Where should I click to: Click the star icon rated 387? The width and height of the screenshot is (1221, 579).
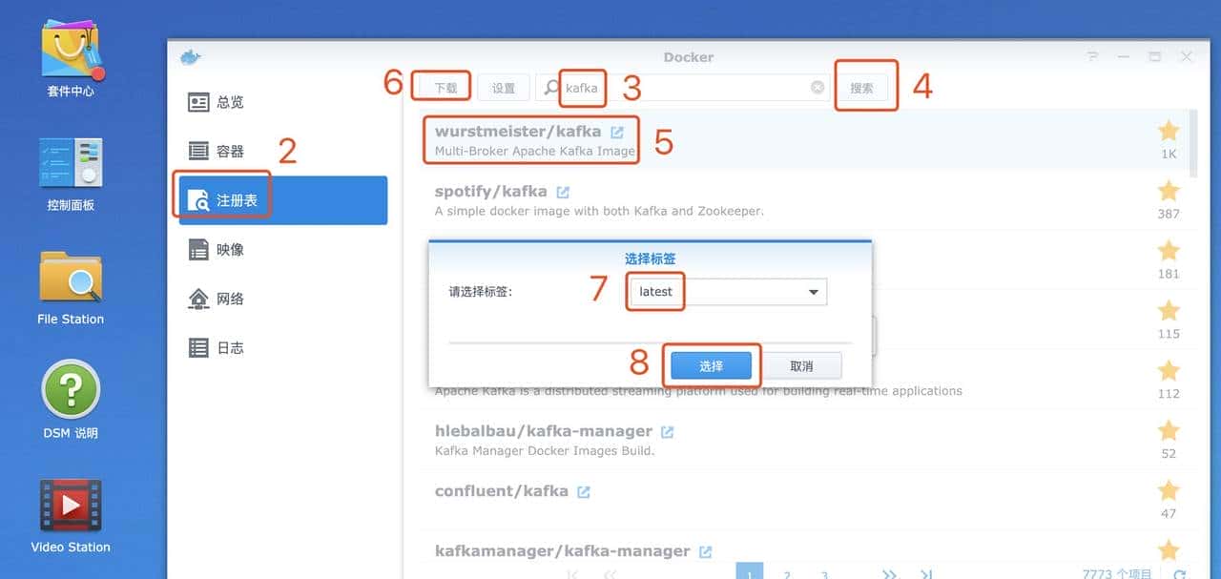(x=1169, y=191)
